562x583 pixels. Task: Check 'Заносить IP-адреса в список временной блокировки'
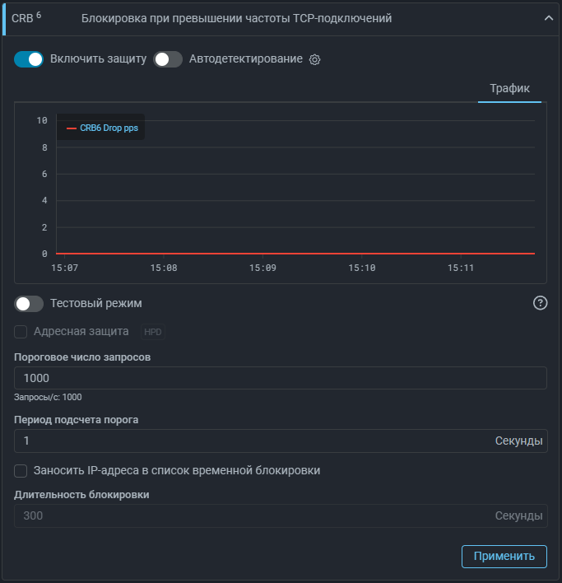point(21,471)
